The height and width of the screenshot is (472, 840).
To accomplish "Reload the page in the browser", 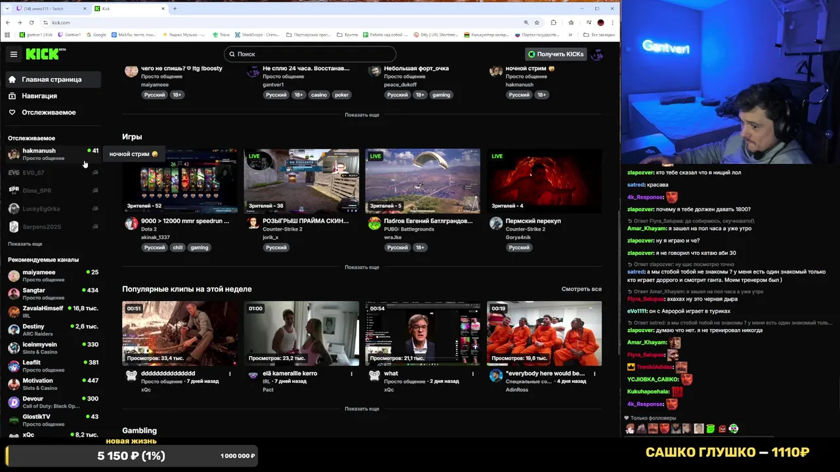I will pyautogui.click(x=31, y=22).
